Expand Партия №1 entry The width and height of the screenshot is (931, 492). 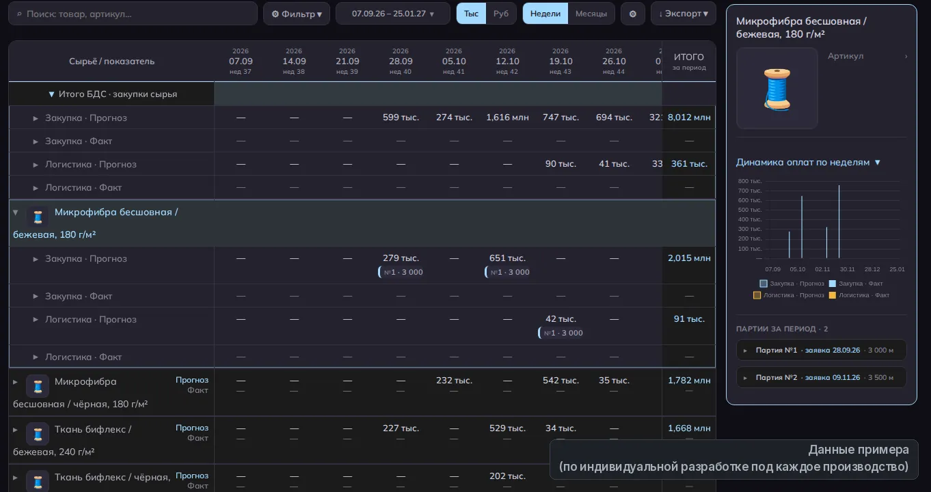tap(821, 350)
